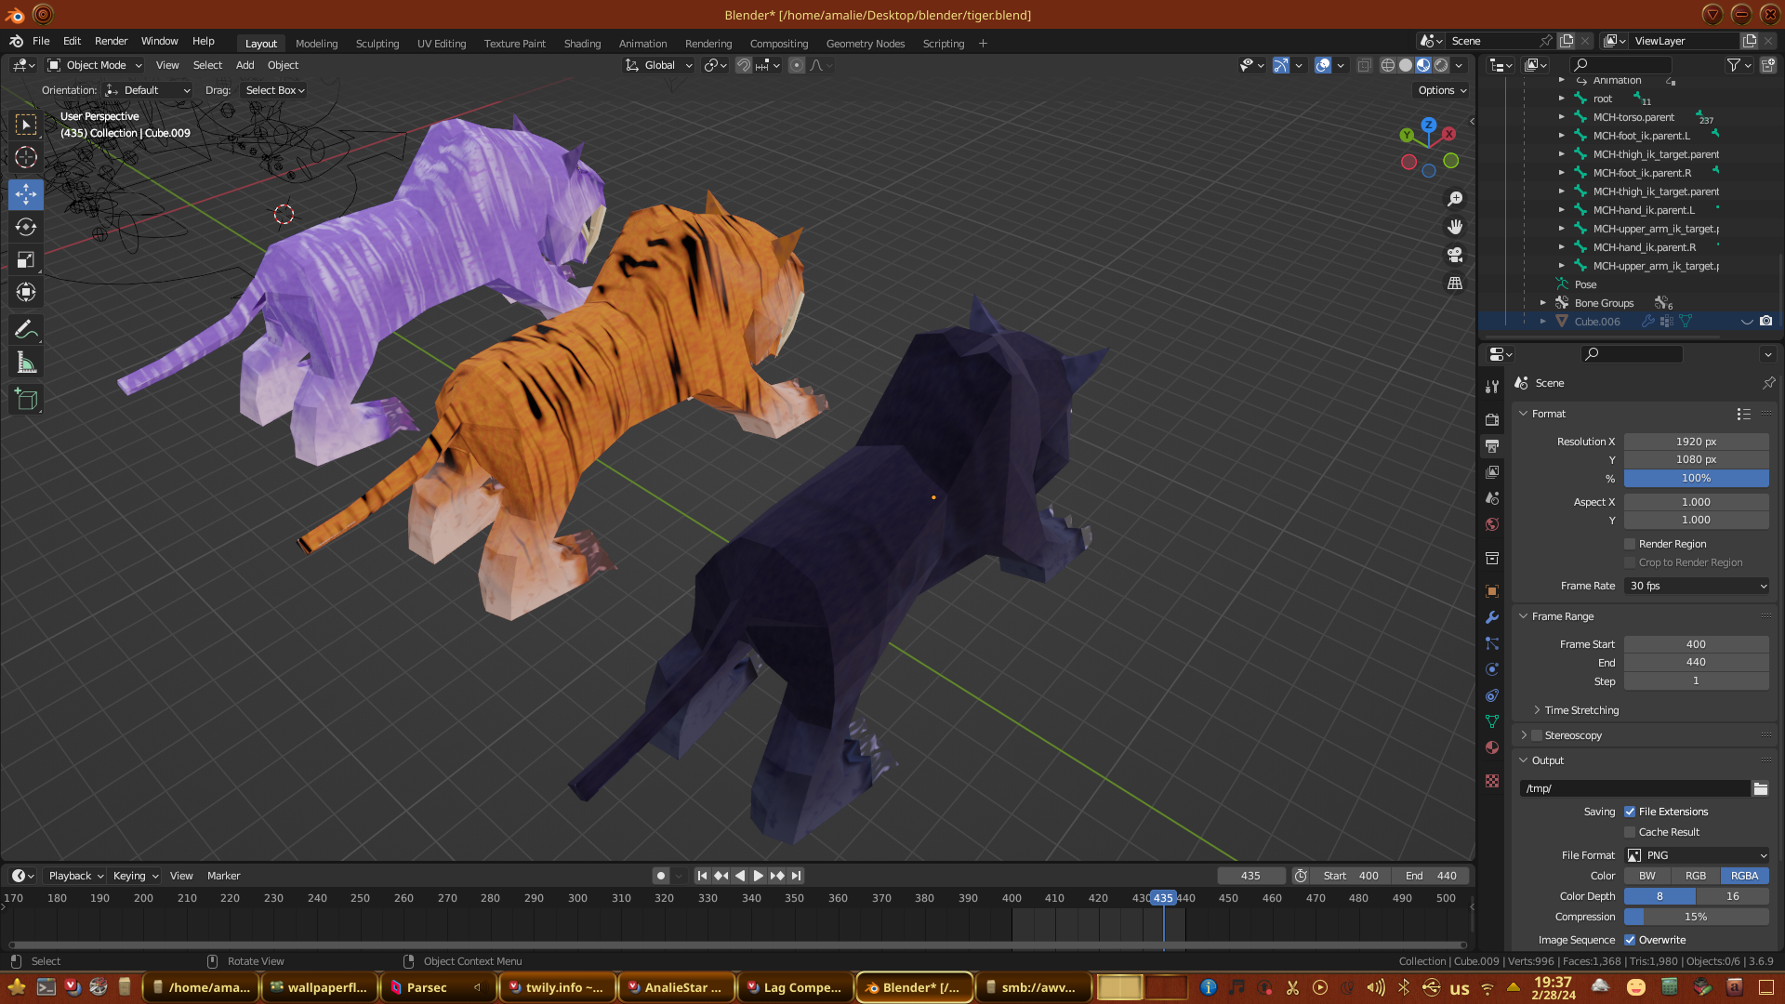
Task: Click play animation button in timeline
Action: 758,876
